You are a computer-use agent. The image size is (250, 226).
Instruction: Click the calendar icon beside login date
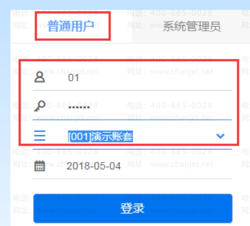[40, 166]
